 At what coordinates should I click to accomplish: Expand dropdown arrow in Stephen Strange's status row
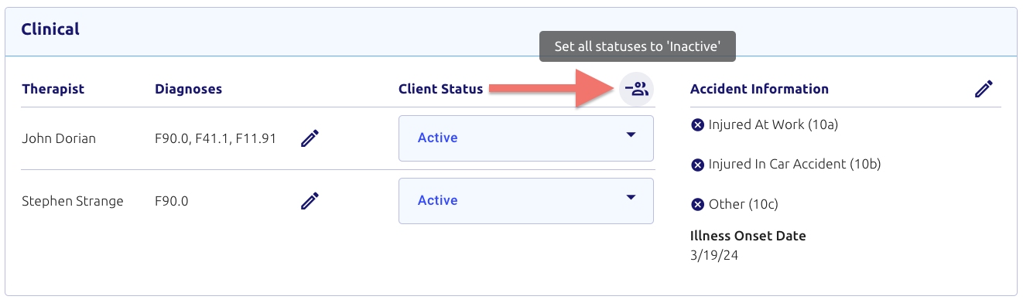tap(631, 197)
